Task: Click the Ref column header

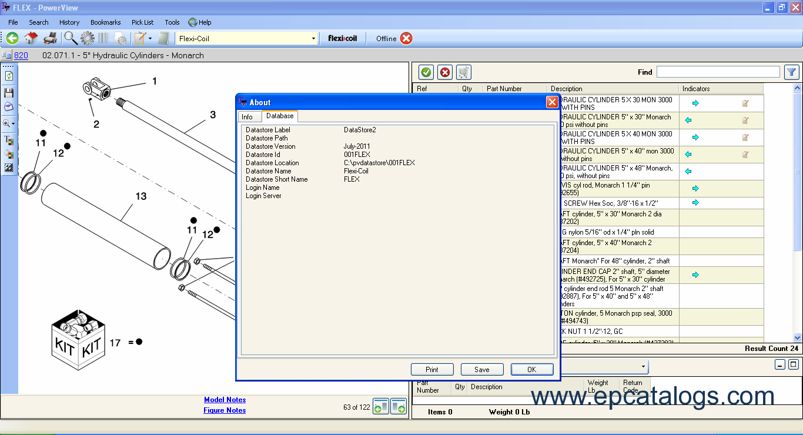Action: pos(436,89)
